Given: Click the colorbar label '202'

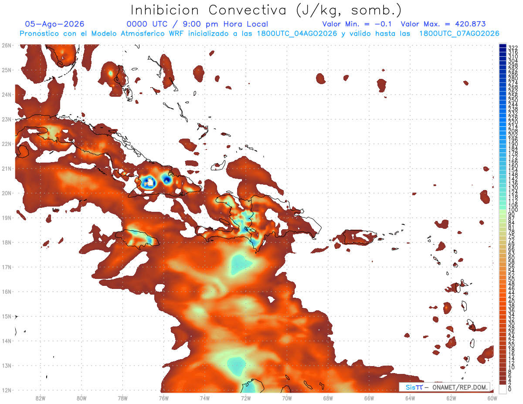Looking at the screenshot, I should point(513,135).
